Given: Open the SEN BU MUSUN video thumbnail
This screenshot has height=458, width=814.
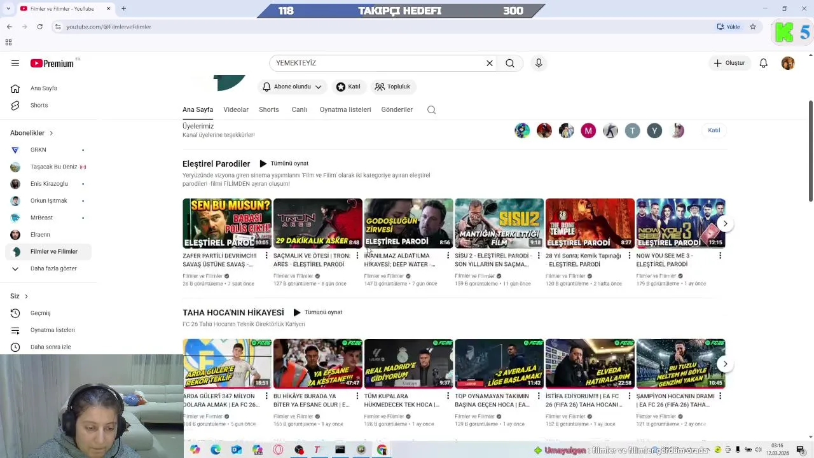Looking at the screenshot, I should click(227, 223).
